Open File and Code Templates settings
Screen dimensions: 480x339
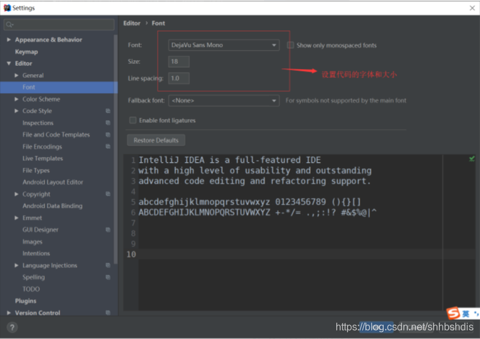56,135
